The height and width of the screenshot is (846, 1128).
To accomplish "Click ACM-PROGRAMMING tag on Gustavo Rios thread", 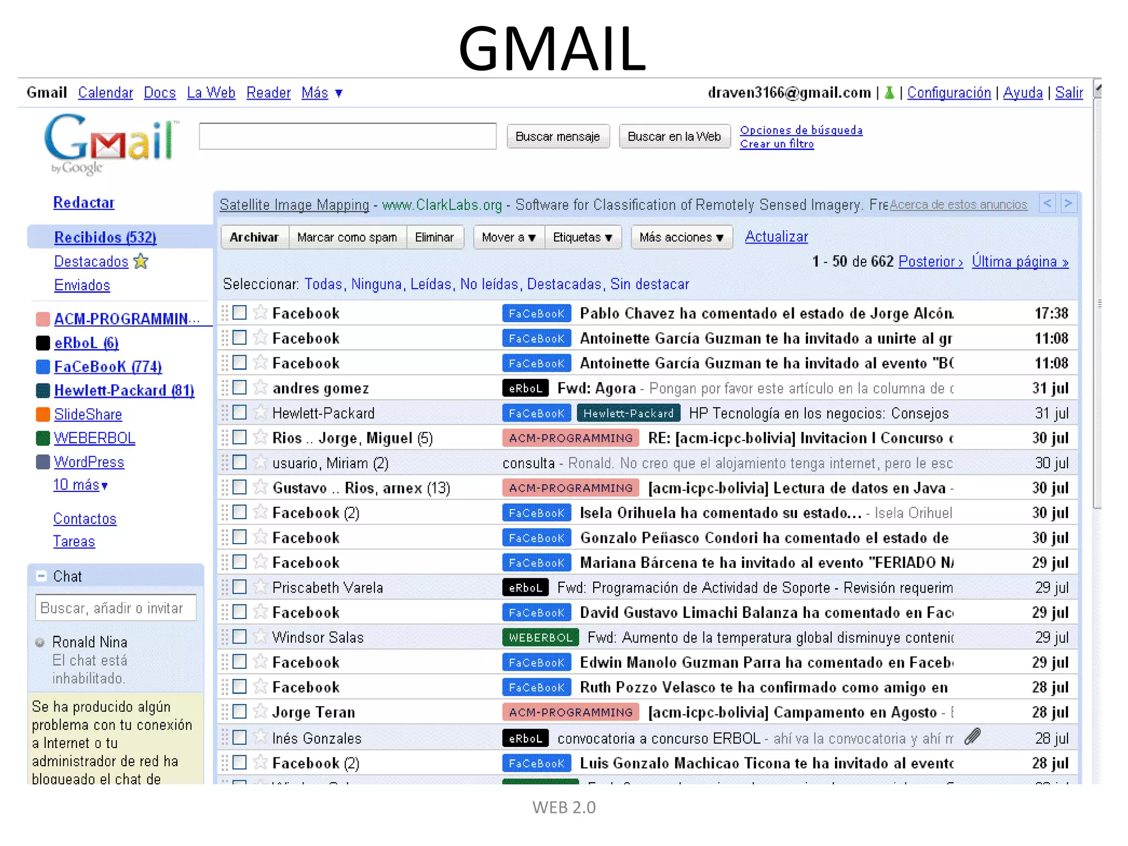I will [571, 488].
